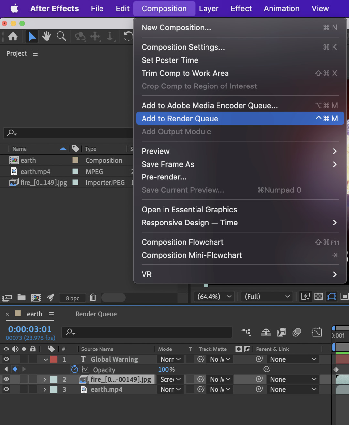Open the Graph Editor

click(317, 332)
